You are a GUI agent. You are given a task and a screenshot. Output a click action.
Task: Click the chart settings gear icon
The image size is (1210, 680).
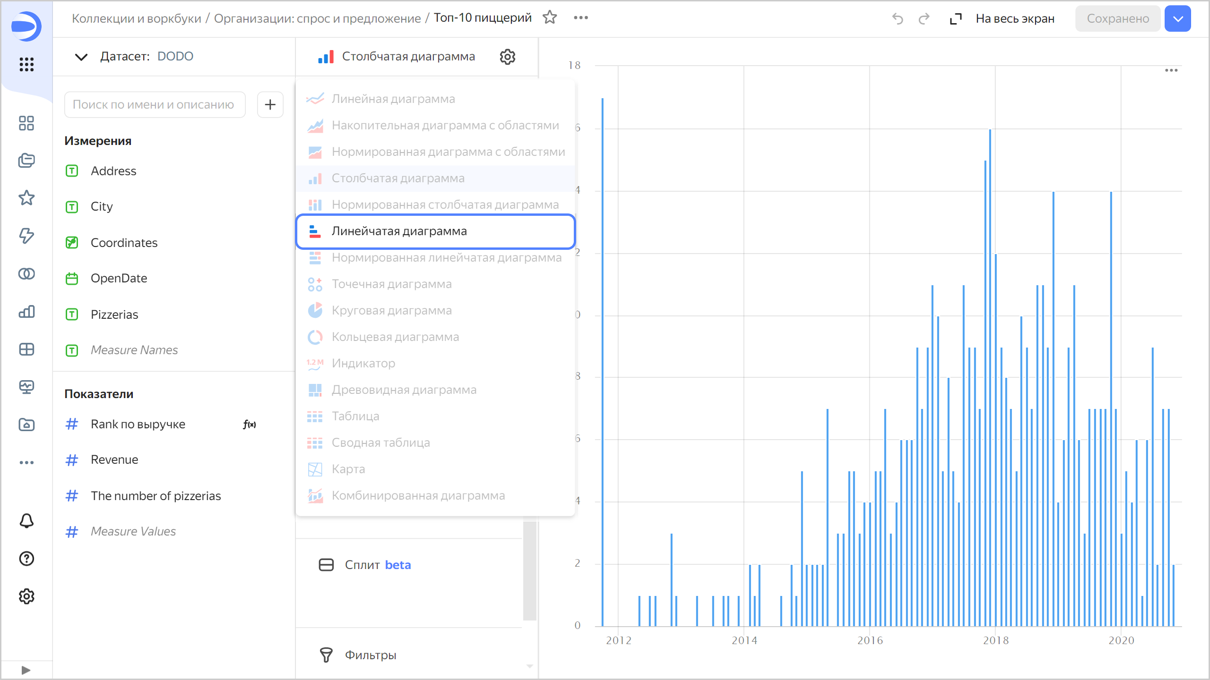[x=507, y=57]
